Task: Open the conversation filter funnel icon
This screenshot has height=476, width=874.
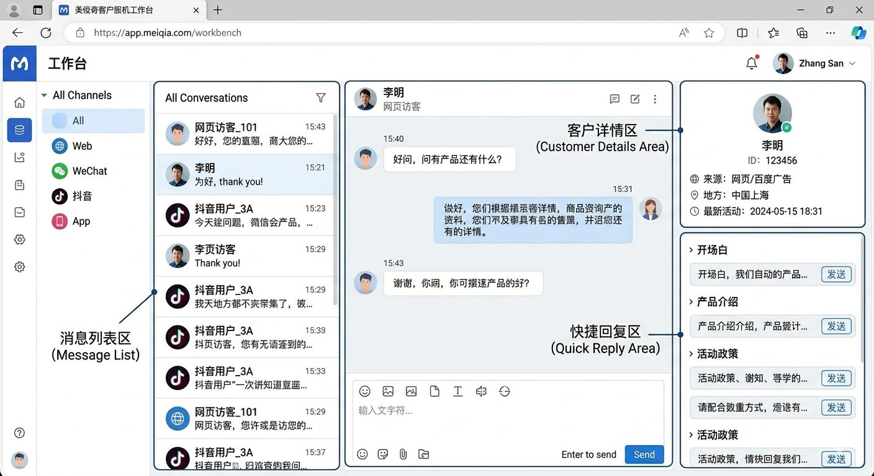Action: (321, 97)
